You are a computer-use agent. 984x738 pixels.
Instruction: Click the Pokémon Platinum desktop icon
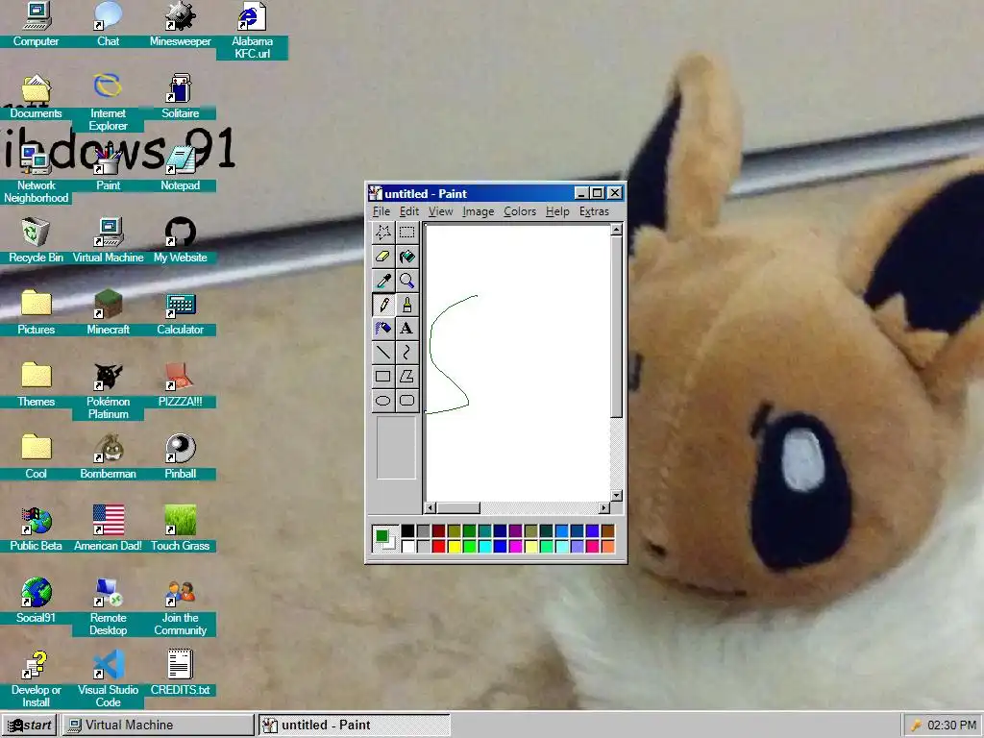pos(108,390)
